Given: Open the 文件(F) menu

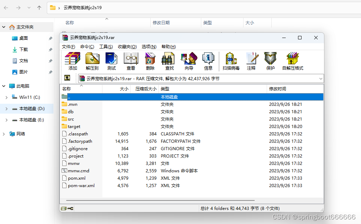Looking at the screenshot, I should coord(68,47).
